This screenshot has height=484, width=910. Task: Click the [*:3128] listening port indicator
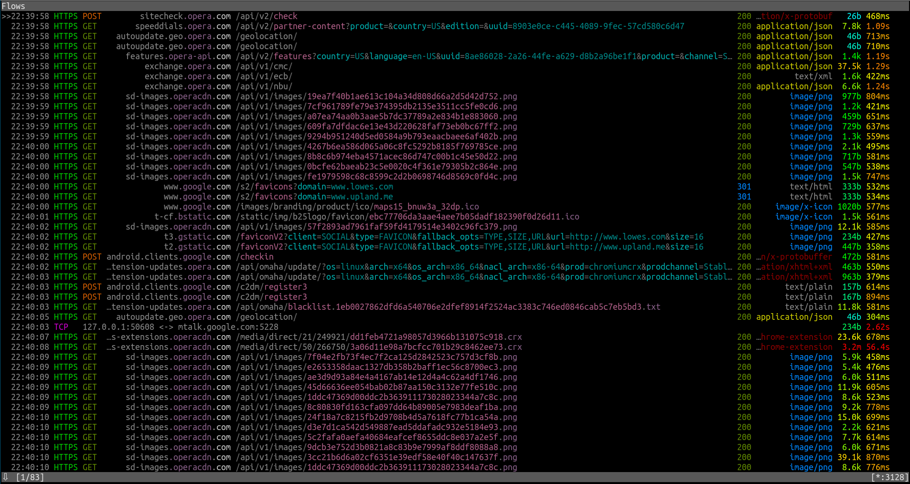[889, 477]
